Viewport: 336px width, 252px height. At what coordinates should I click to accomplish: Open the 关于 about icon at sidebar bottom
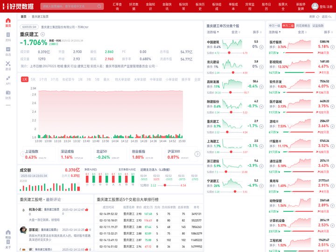[x=8, y=244]
